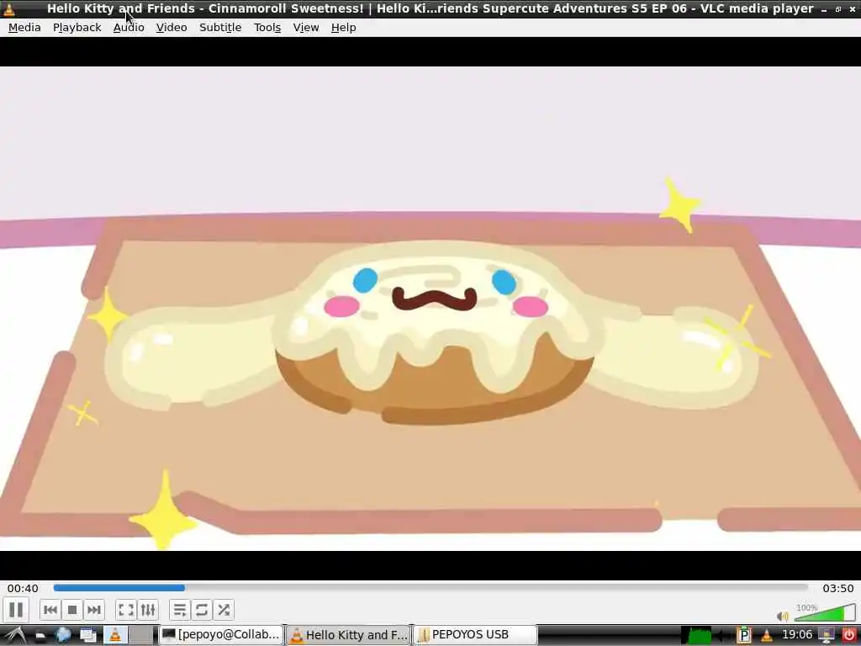This screenshot has height=646, width=861.
Task: Open the network monitor tray icon
Action: (x=827, y=636)
